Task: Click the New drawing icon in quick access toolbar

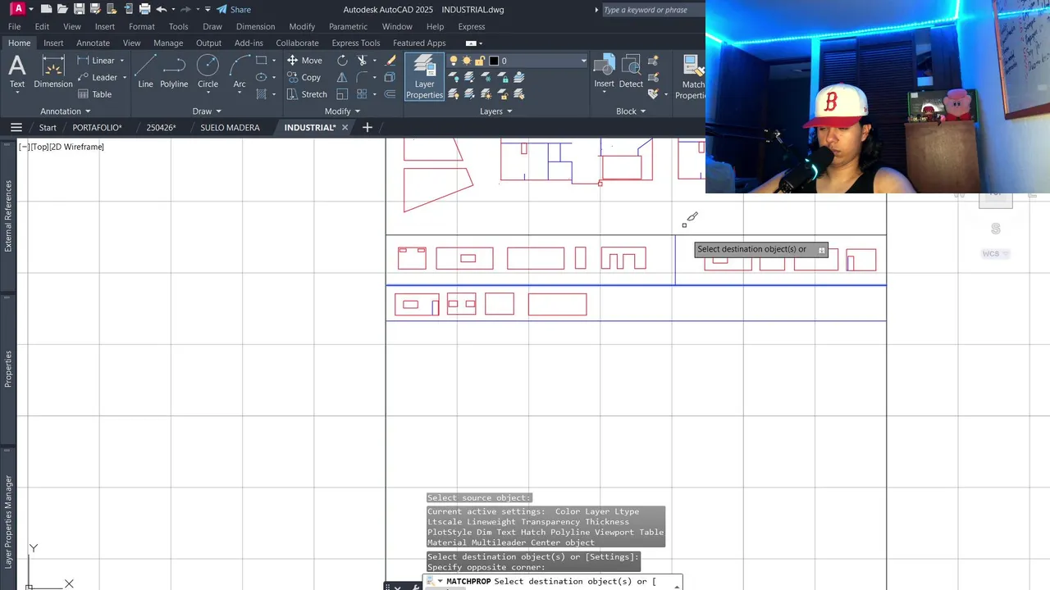Action: [x=47, y=10]
